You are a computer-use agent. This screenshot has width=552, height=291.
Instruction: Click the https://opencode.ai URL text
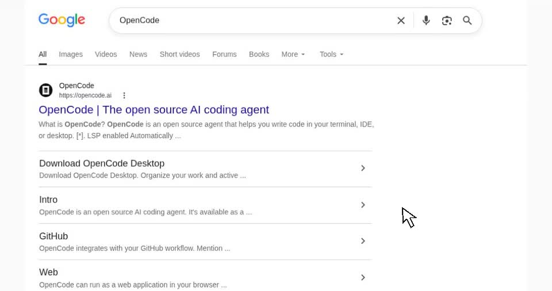(x=85, y=95)
